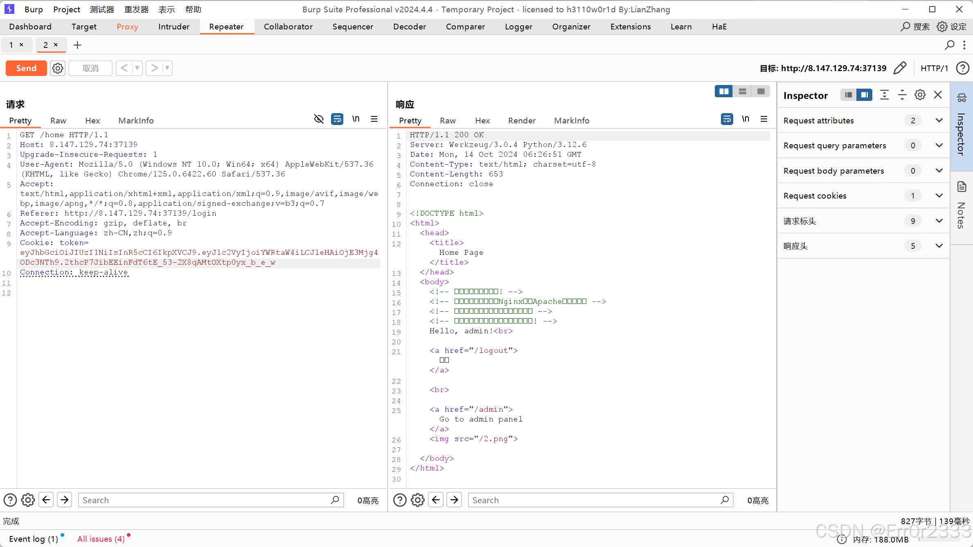Toggle show newline characters in request editor
Screen dimensions: 973x547
pyautogui.click(x=356, y=119)
